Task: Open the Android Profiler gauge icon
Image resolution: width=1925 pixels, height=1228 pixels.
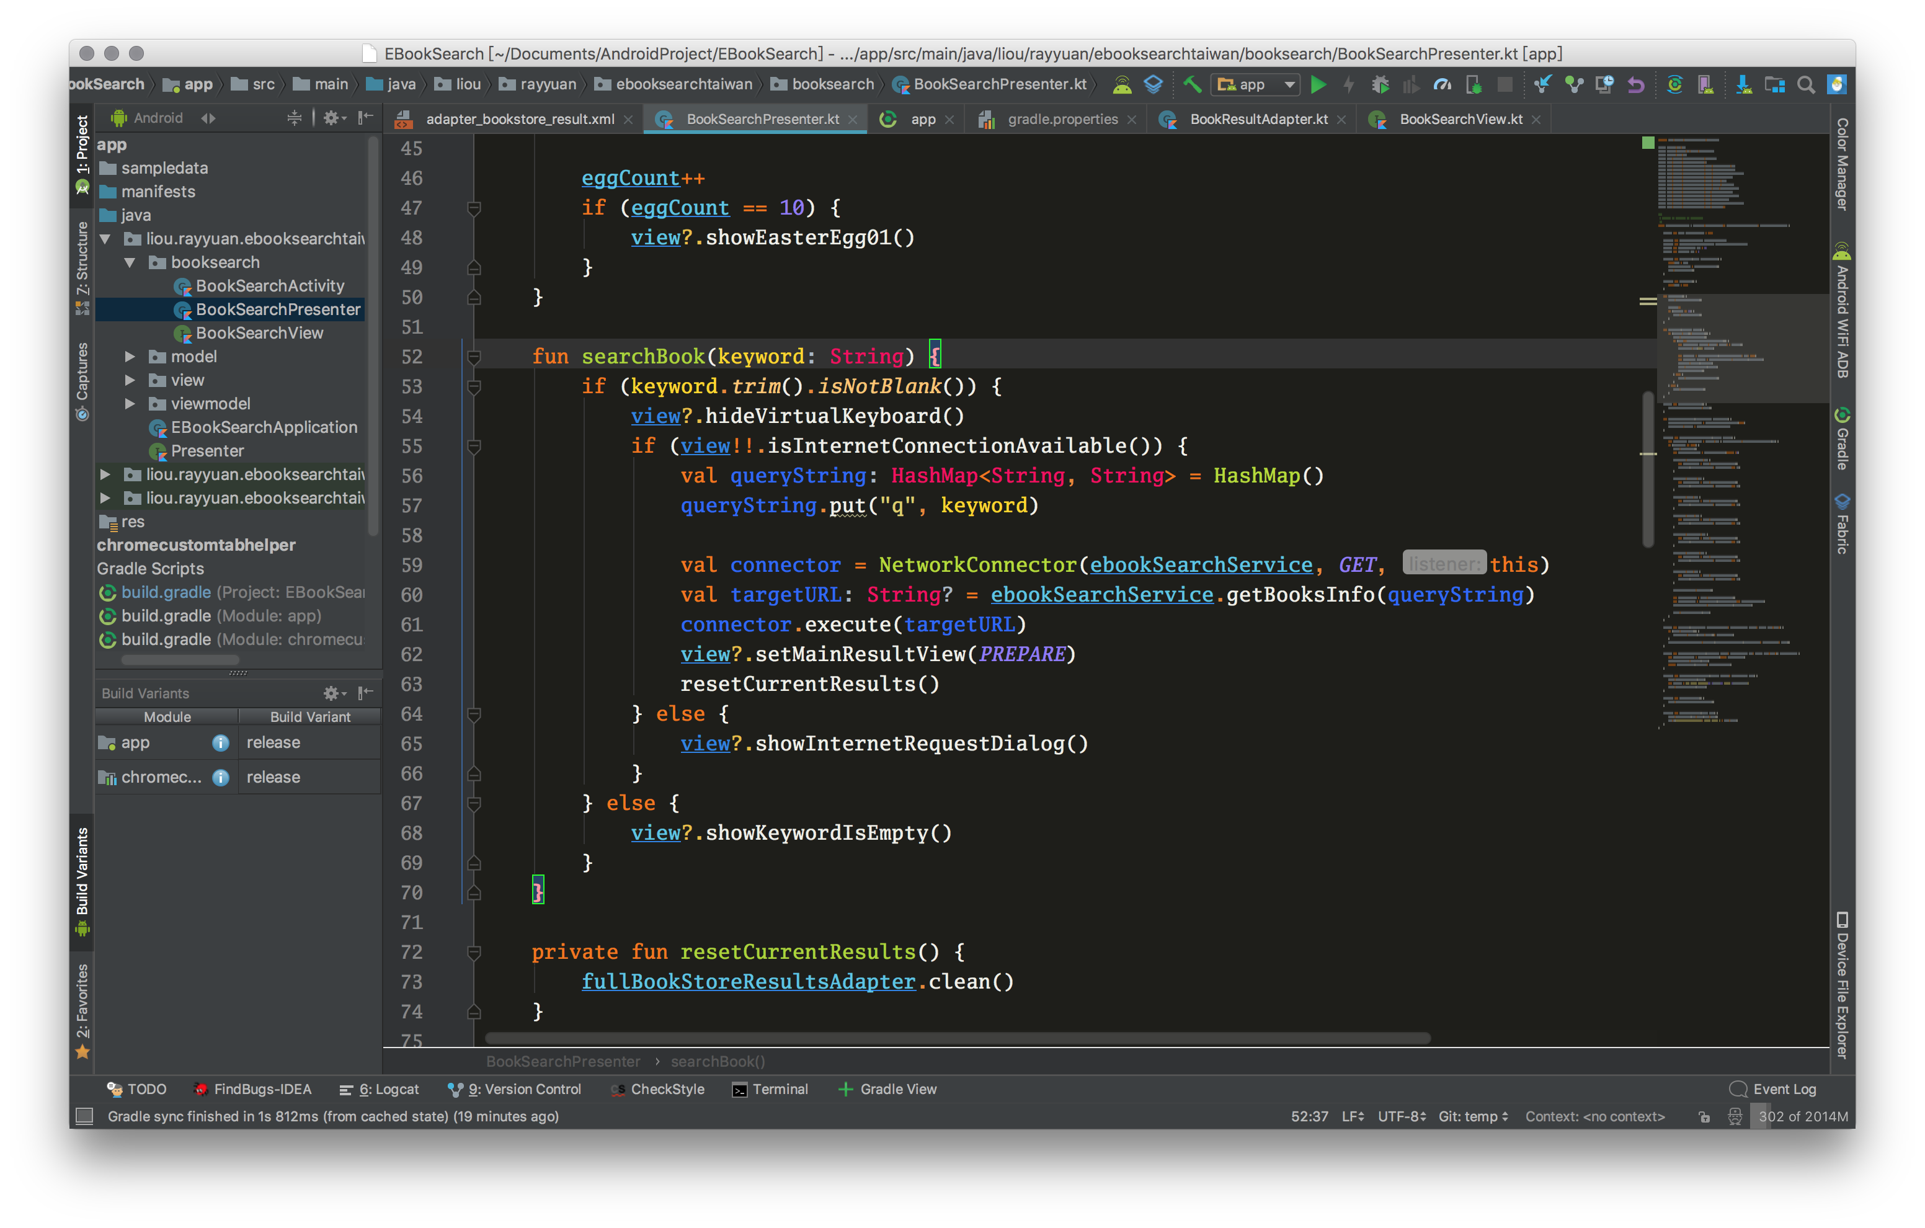Action: pyautogui.click(x=1442, y=85)
